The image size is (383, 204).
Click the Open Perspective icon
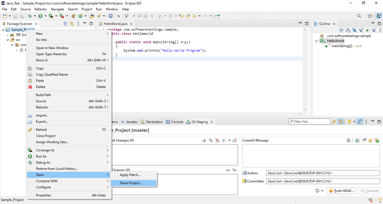(370, 16)
